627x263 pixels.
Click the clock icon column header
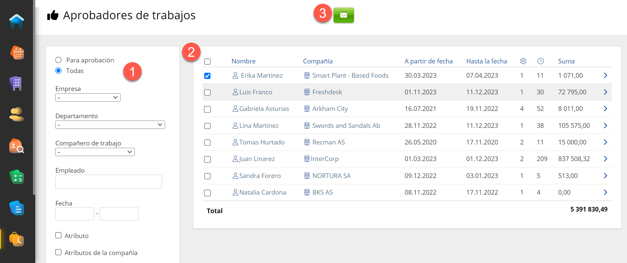(x=540, y=61)
